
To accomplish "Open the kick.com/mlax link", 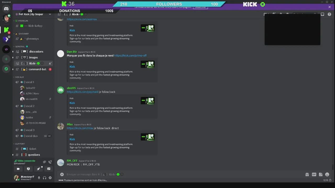I will click(x=80, y=128).
